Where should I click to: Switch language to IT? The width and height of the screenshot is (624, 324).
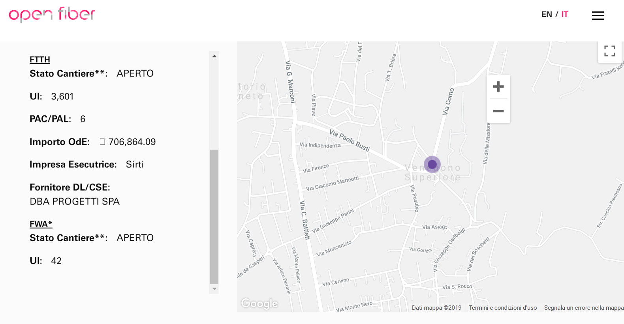pos(565,15)
